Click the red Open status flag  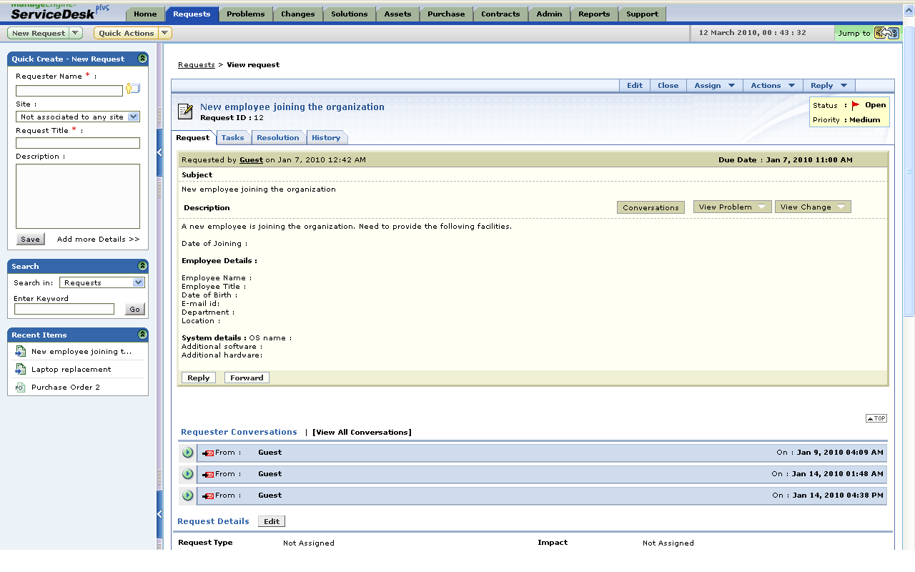856,105
